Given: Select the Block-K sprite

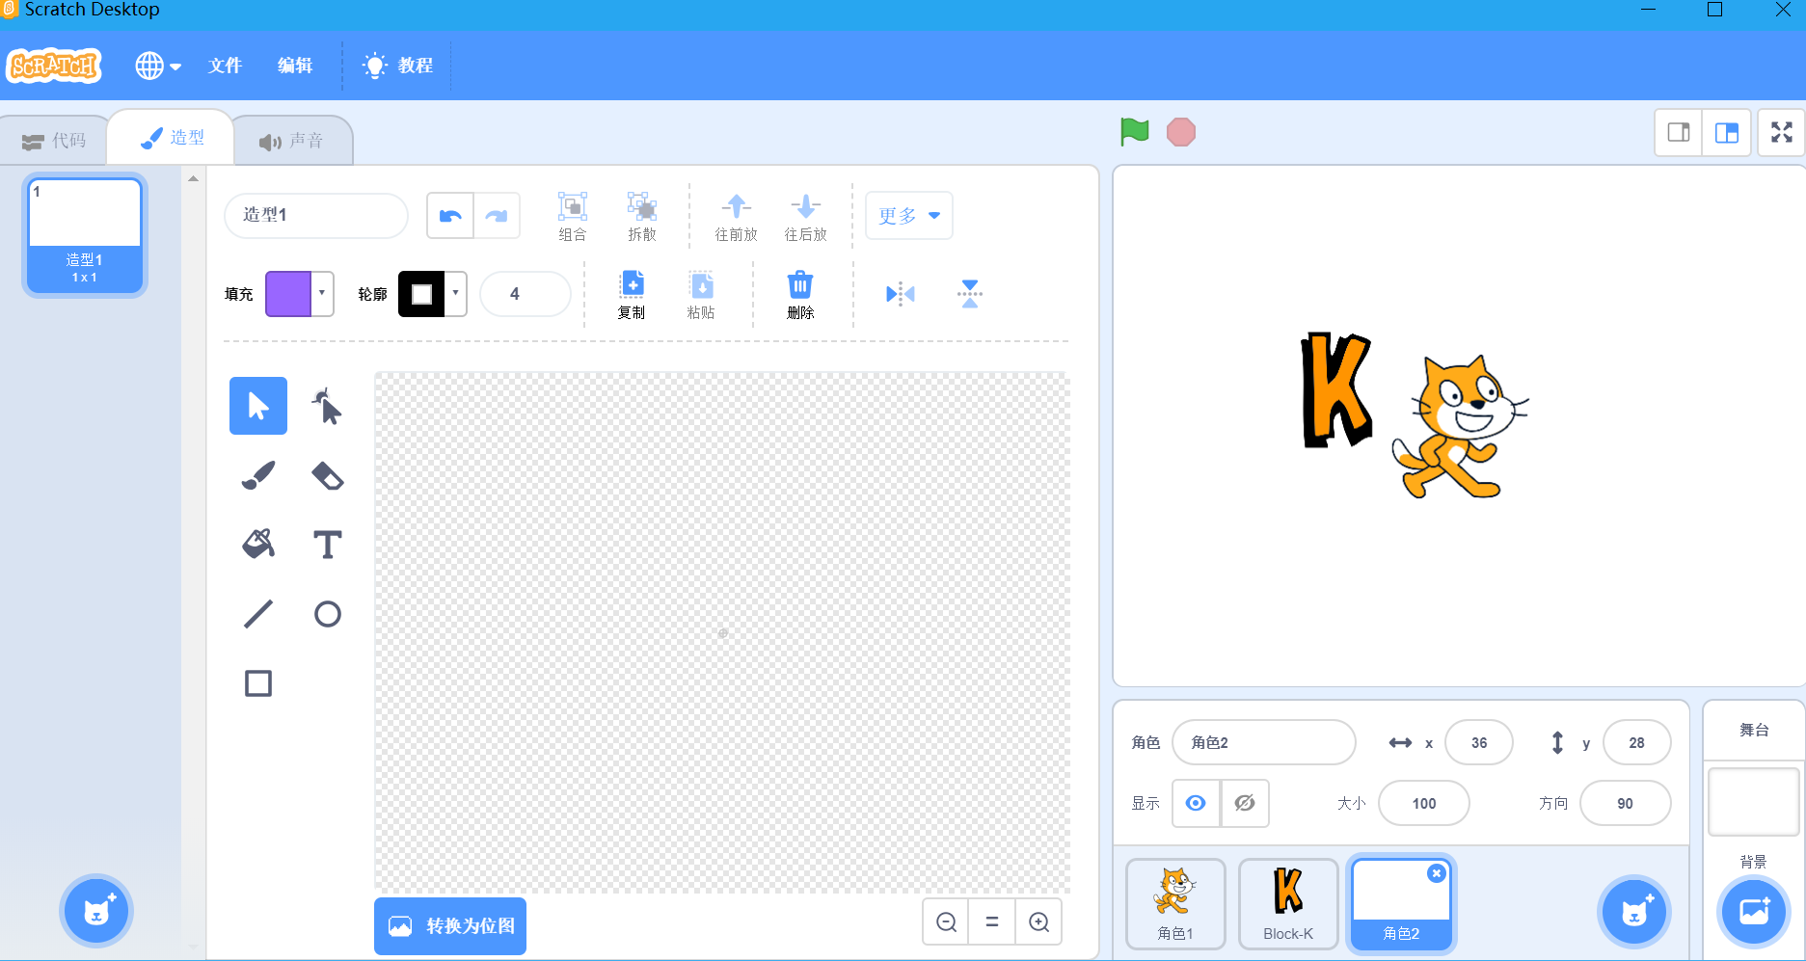Looking at the screenshot, I should tap(1288, 904).
